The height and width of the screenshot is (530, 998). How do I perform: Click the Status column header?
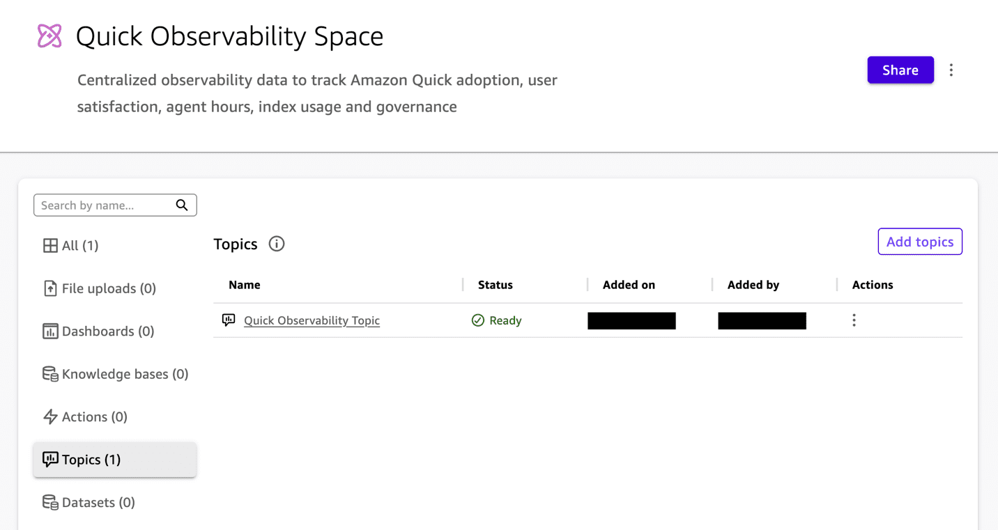click(496, 285)
